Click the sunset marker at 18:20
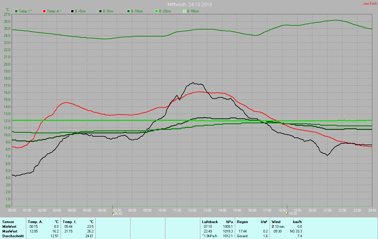Screen dimensions: 378x239 [287, 213]
